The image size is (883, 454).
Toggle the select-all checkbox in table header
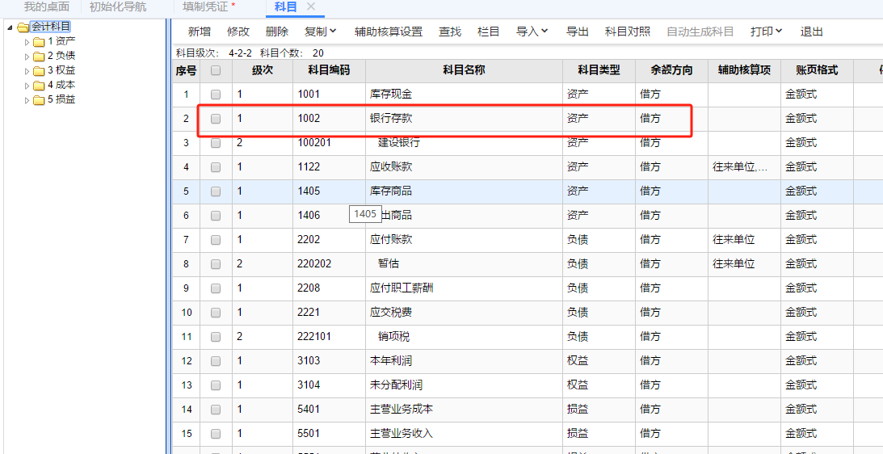[x=216, y=70]
